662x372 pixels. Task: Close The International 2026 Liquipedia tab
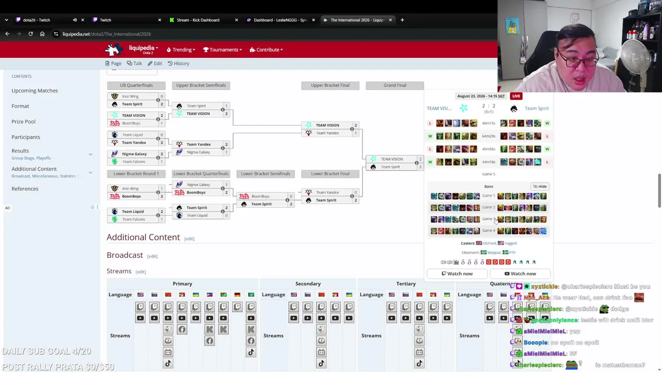point(390,20)
